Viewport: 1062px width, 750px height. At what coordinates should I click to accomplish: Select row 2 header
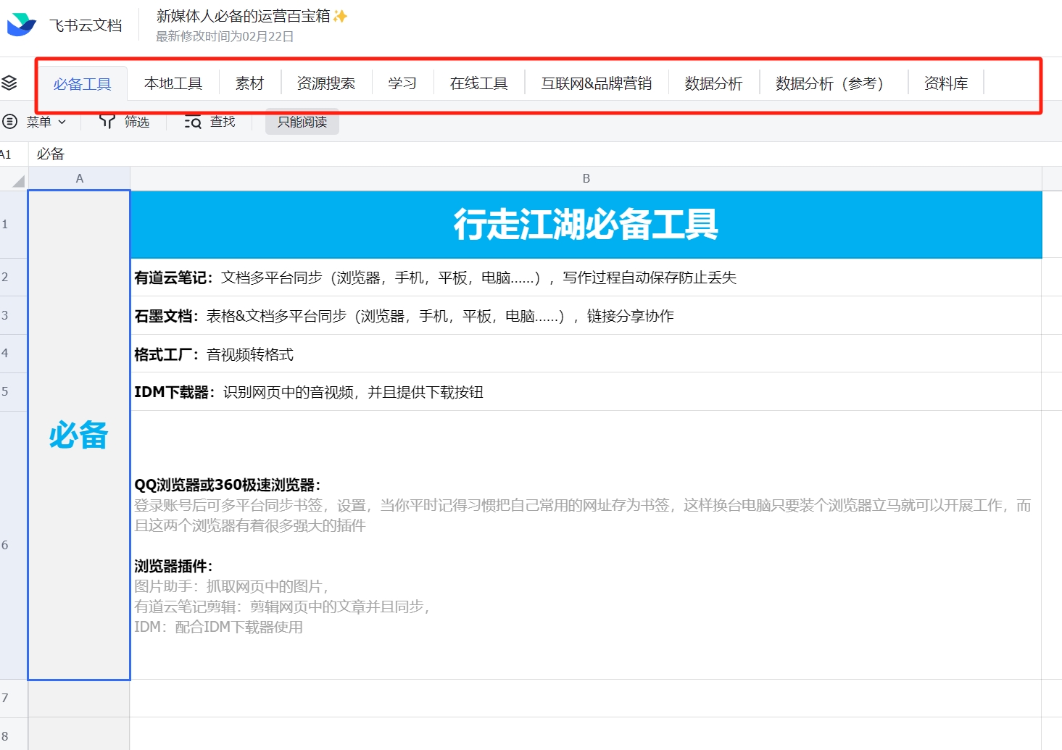[13, 277]
